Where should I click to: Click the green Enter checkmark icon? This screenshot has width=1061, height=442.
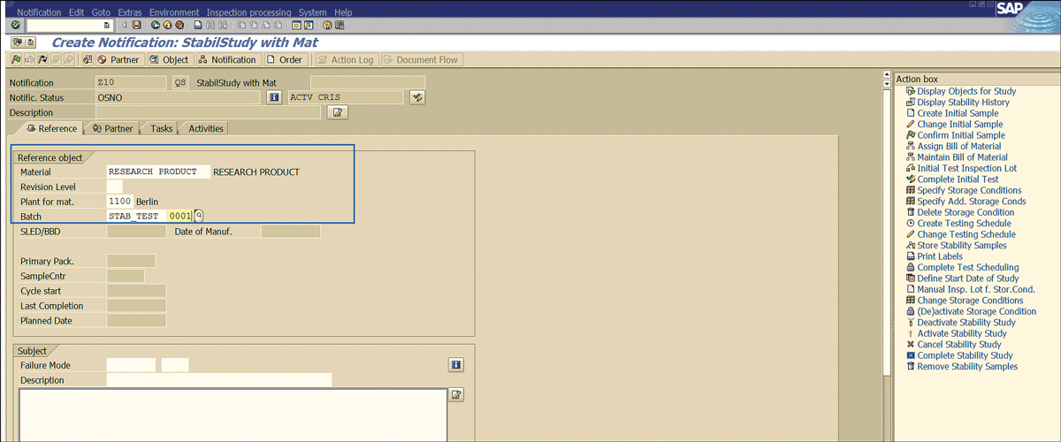[15, 25]
